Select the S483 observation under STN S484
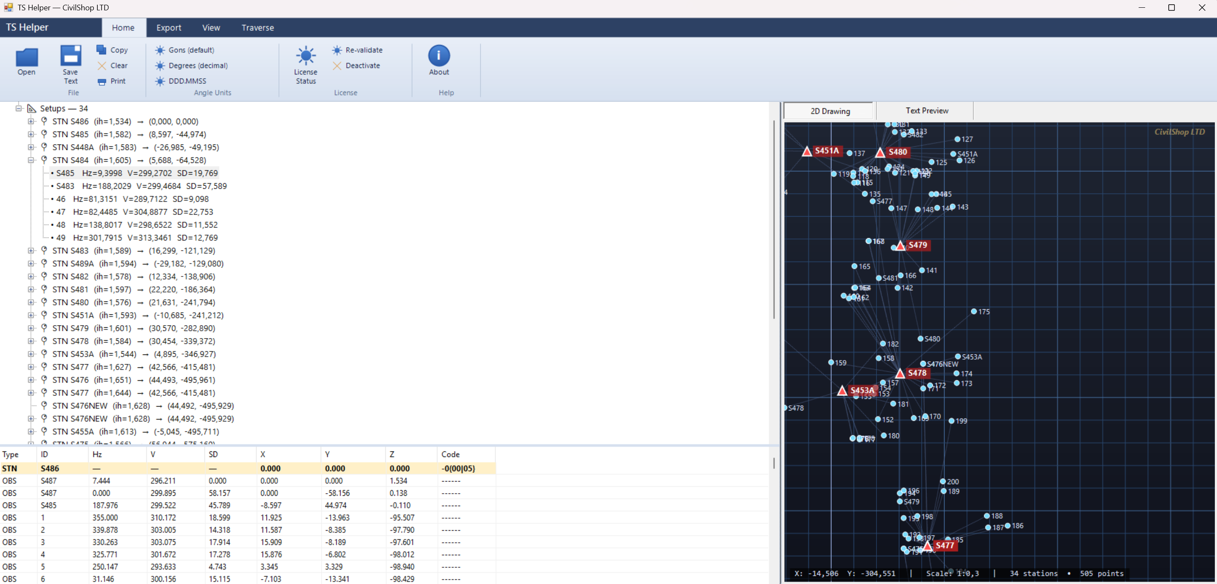Image resolution: width=1217 pixels, height=584 pixels. (139, 186)
